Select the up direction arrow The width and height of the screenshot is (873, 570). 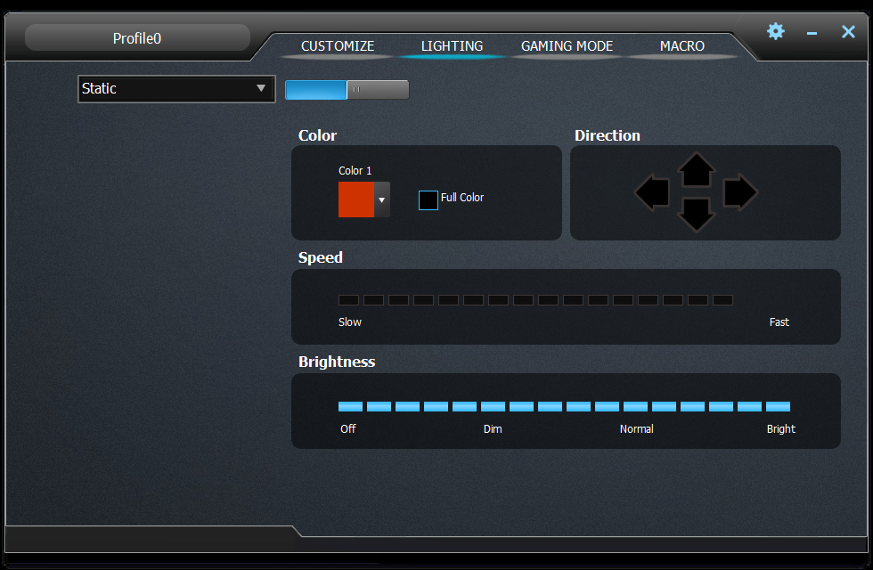[x=696, y=169]
